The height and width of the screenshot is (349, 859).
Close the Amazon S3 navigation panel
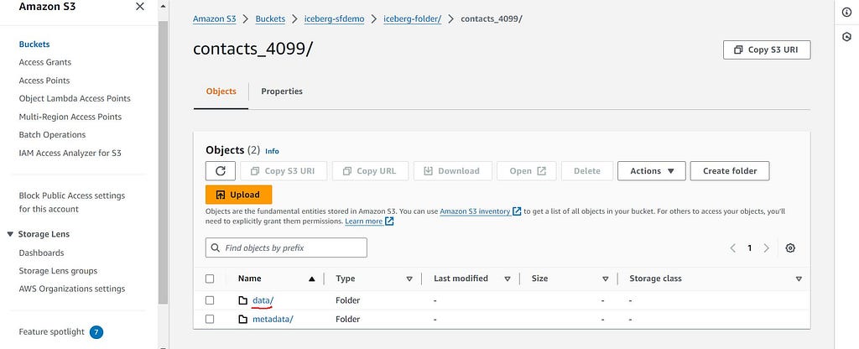tap(140, 7)
